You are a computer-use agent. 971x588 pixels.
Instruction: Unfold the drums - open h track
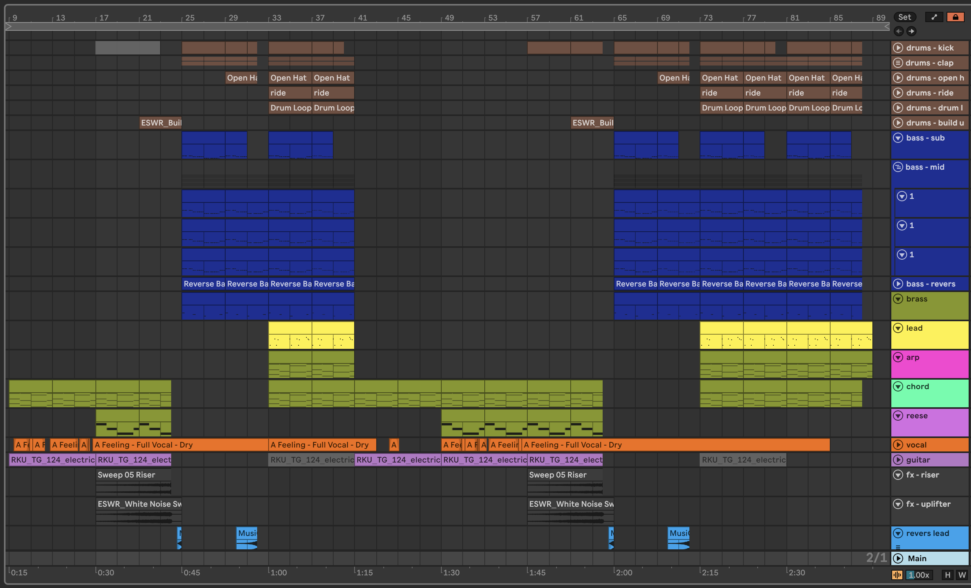898,78
